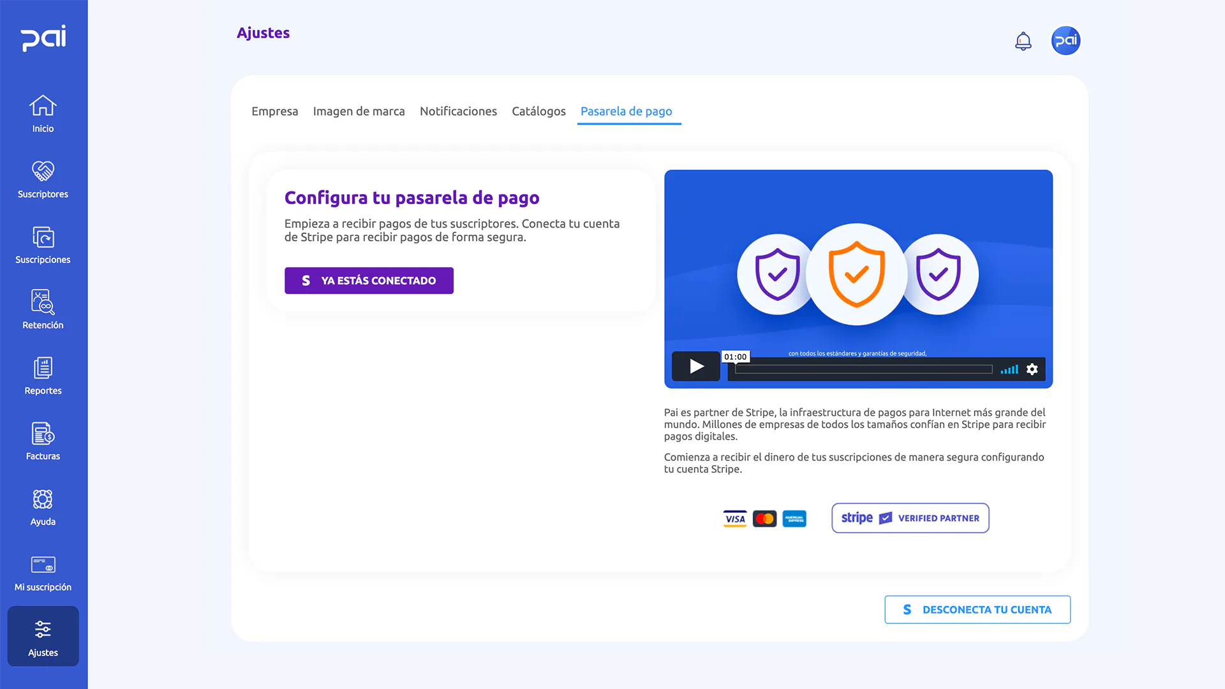Viewport: 1225px width, 689px height.
Task: Open the Suscripciones section
Action: coord(43,237)
